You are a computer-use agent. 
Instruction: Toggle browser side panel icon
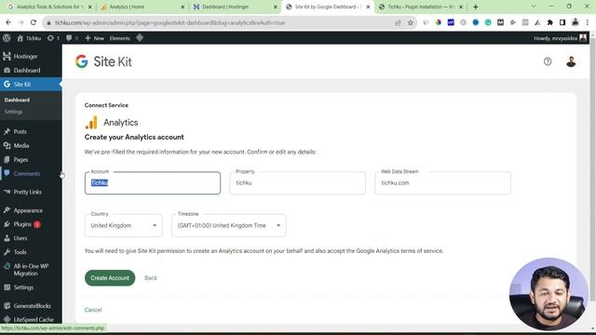(562, 22)
